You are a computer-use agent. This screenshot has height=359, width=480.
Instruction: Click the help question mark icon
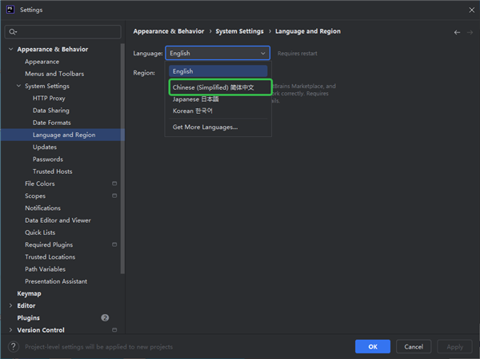point(13,346)
